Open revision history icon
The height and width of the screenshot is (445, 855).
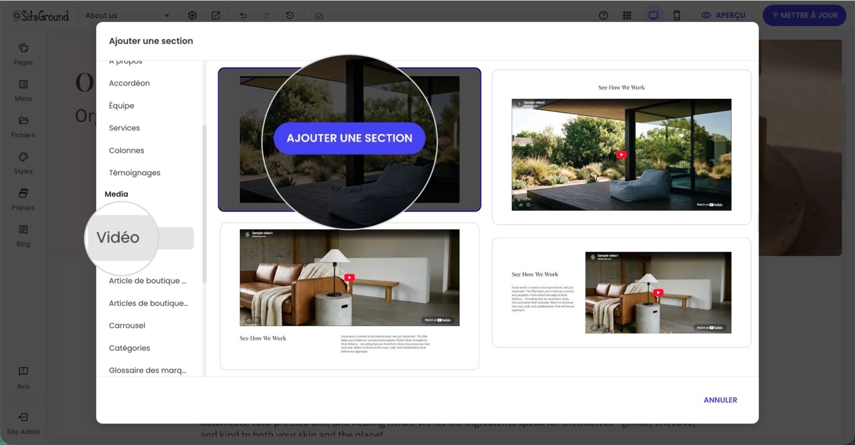[290, 16]
